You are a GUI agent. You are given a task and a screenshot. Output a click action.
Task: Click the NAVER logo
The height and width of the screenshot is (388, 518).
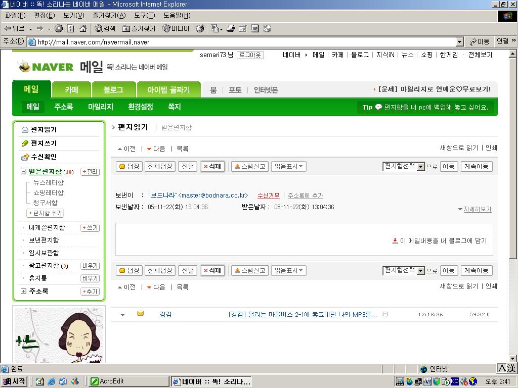click(46, 67)
